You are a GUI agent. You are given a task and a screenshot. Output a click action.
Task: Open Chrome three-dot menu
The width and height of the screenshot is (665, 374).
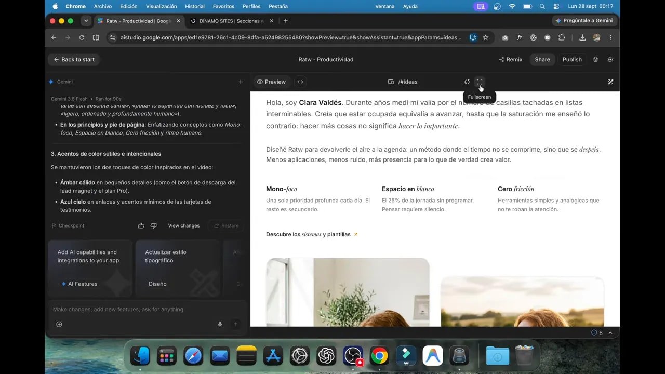(x=610, y=37)
